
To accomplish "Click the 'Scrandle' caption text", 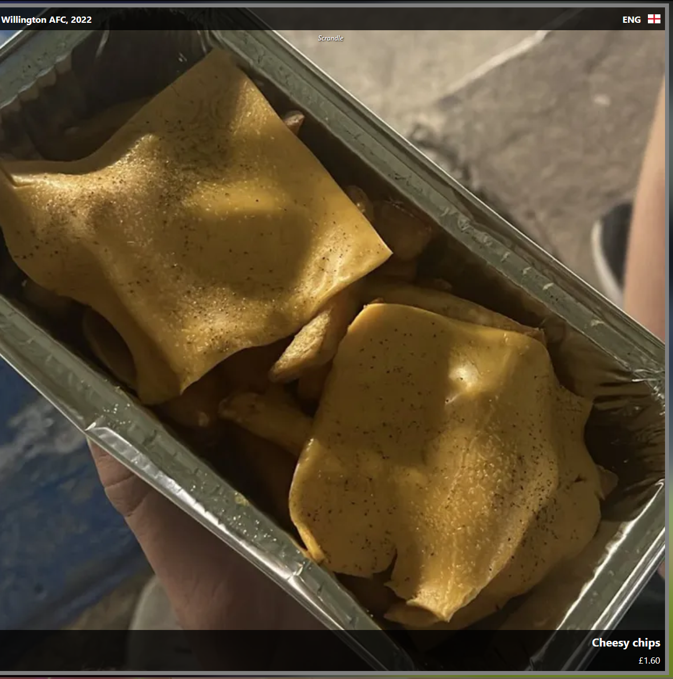I will coord(330,38).
